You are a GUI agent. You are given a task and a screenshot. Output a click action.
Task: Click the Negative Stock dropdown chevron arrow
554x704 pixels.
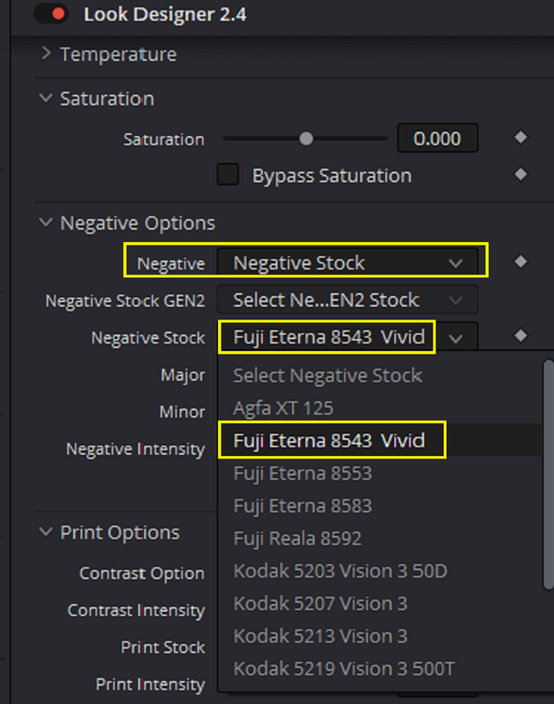(456, 338)
